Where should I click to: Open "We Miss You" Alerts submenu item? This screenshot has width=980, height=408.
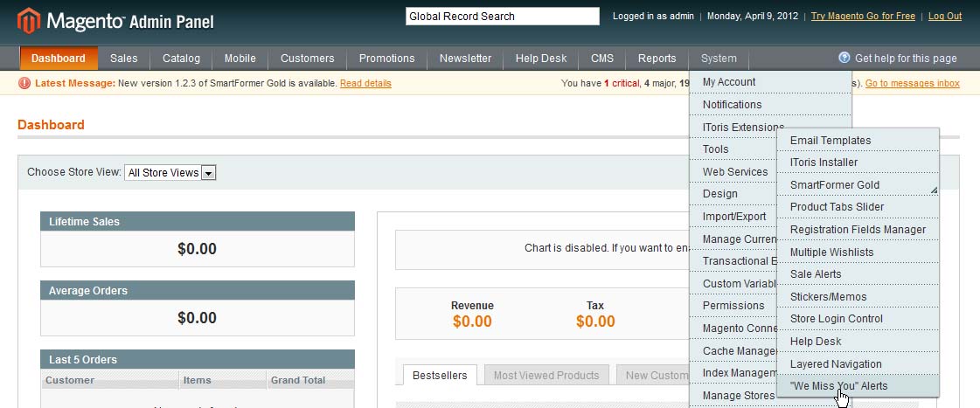(858, 386)
